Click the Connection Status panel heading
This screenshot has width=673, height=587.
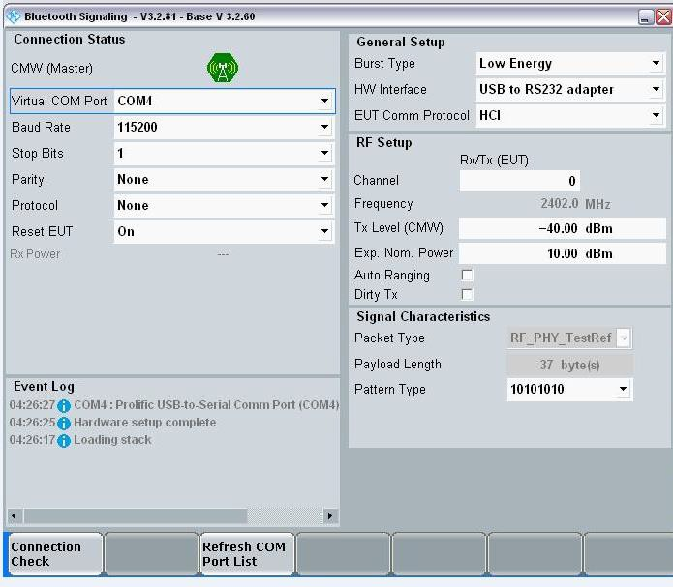coord(70,39)
